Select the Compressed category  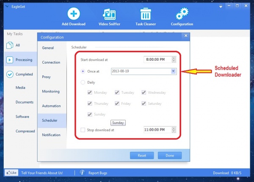click(x=25, y=131)
